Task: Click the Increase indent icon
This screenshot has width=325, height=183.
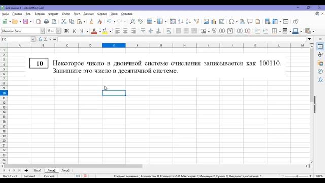Action: [257, 31]
